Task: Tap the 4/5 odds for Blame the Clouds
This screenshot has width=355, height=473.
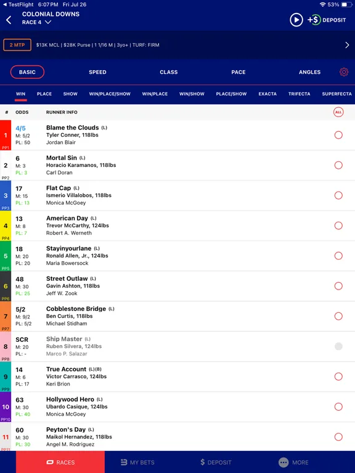Action: (20, 129)
